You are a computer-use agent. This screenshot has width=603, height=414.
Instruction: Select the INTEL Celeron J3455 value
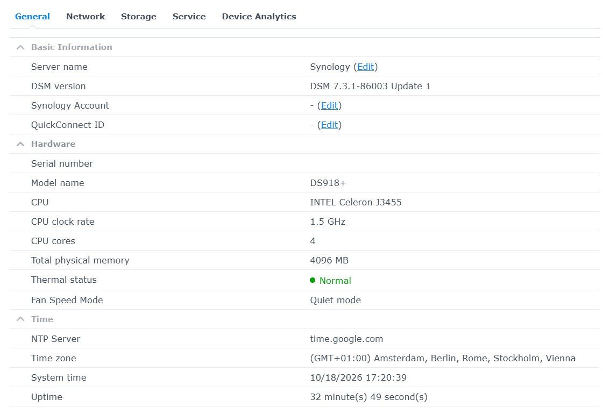356,202
